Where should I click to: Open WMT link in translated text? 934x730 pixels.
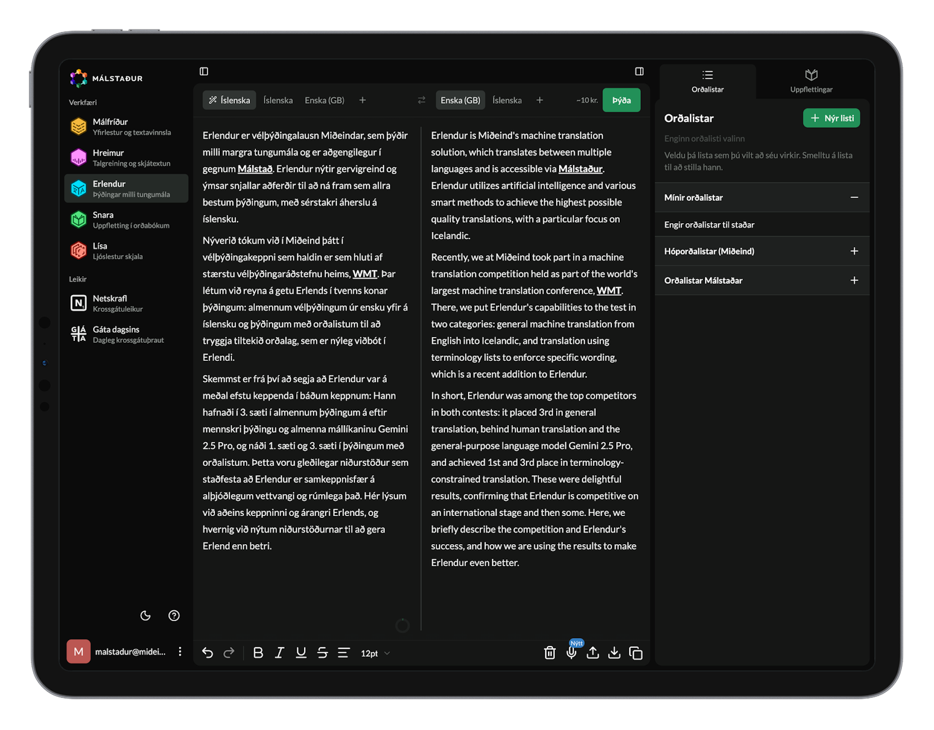(x=609, y=290)
